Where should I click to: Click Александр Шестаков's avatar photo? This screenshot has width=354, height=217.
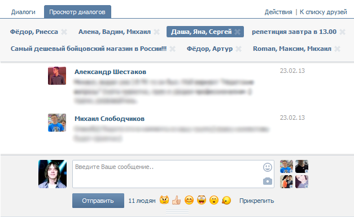57,76
